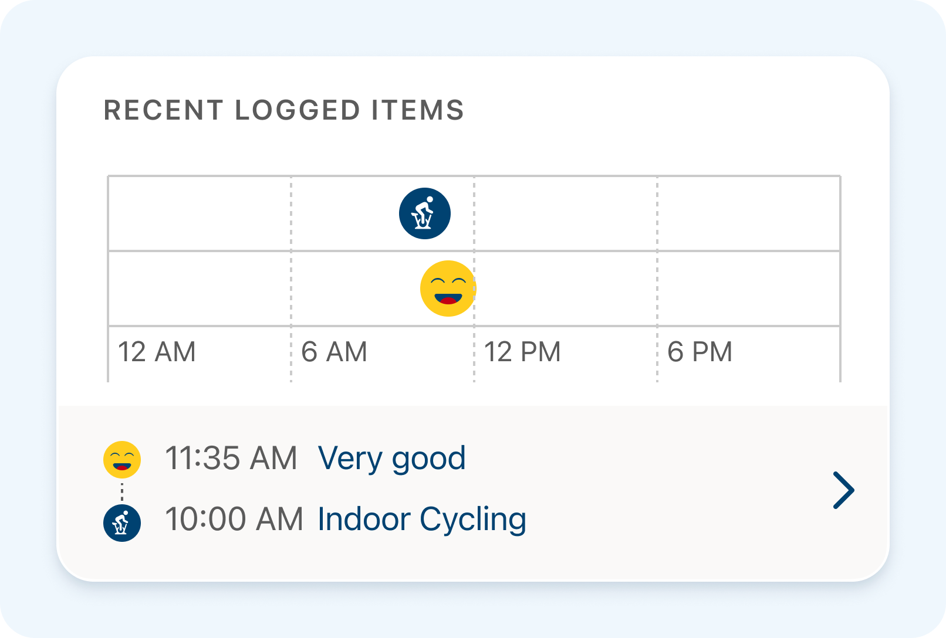The width and height of the screenshot is (946, 638).
Task: Select the 12 PM timeline label
Action: click(x=522, y=352)
